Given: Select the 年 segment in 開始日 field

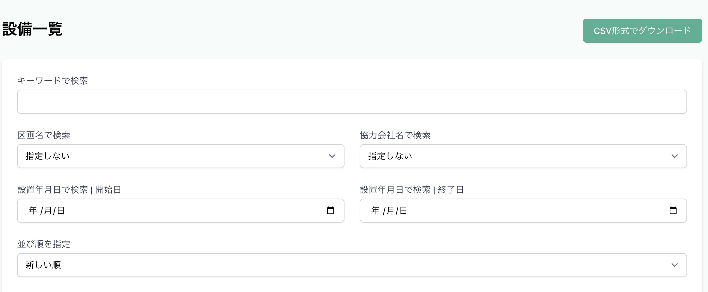Looking at the screenshot, I should click(33, 211).
